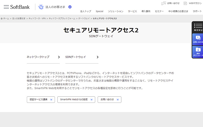
Task: Click the side 資料ダウンロード download button
Action: [198, 52]
